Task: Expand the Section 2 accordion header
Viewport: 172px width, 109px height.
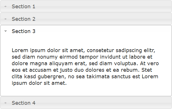Action: (86, 19)
